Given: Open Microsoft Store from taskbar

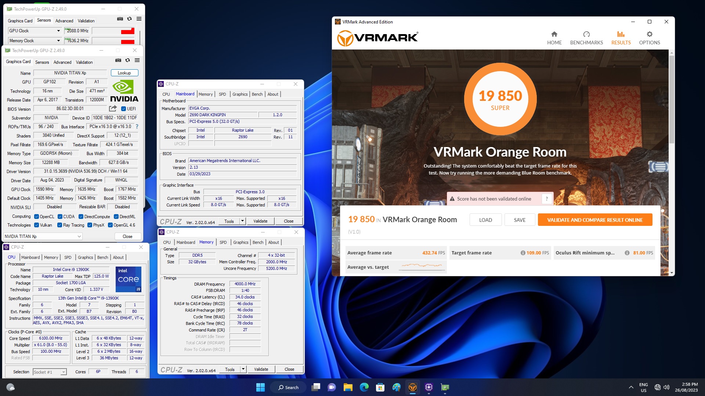Looking at the screenshot, I should [380, 387].
